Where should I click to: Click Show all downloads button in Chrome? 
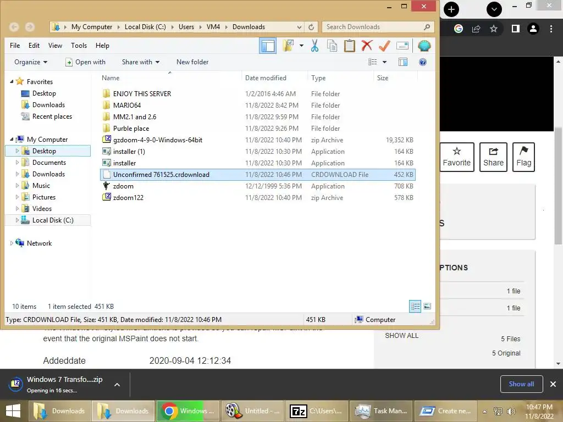click(521, 384)
